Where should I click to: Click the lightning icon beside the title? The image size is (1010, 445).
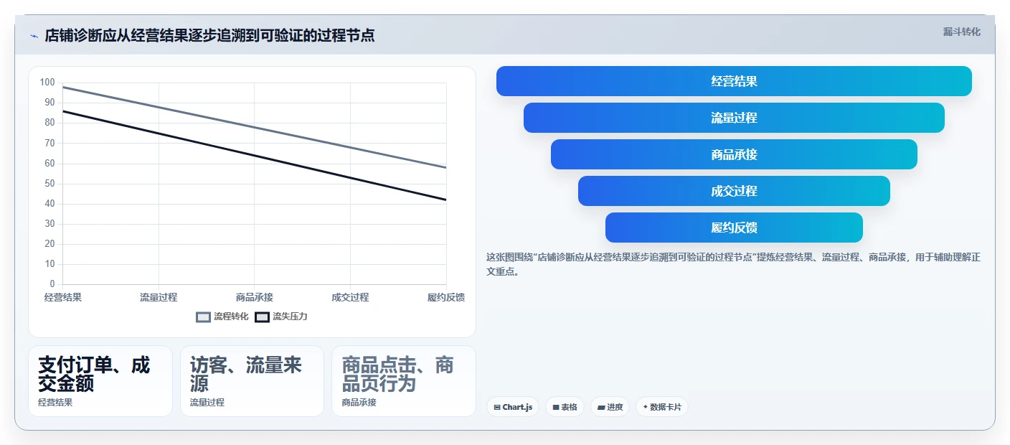pos(34,36)
